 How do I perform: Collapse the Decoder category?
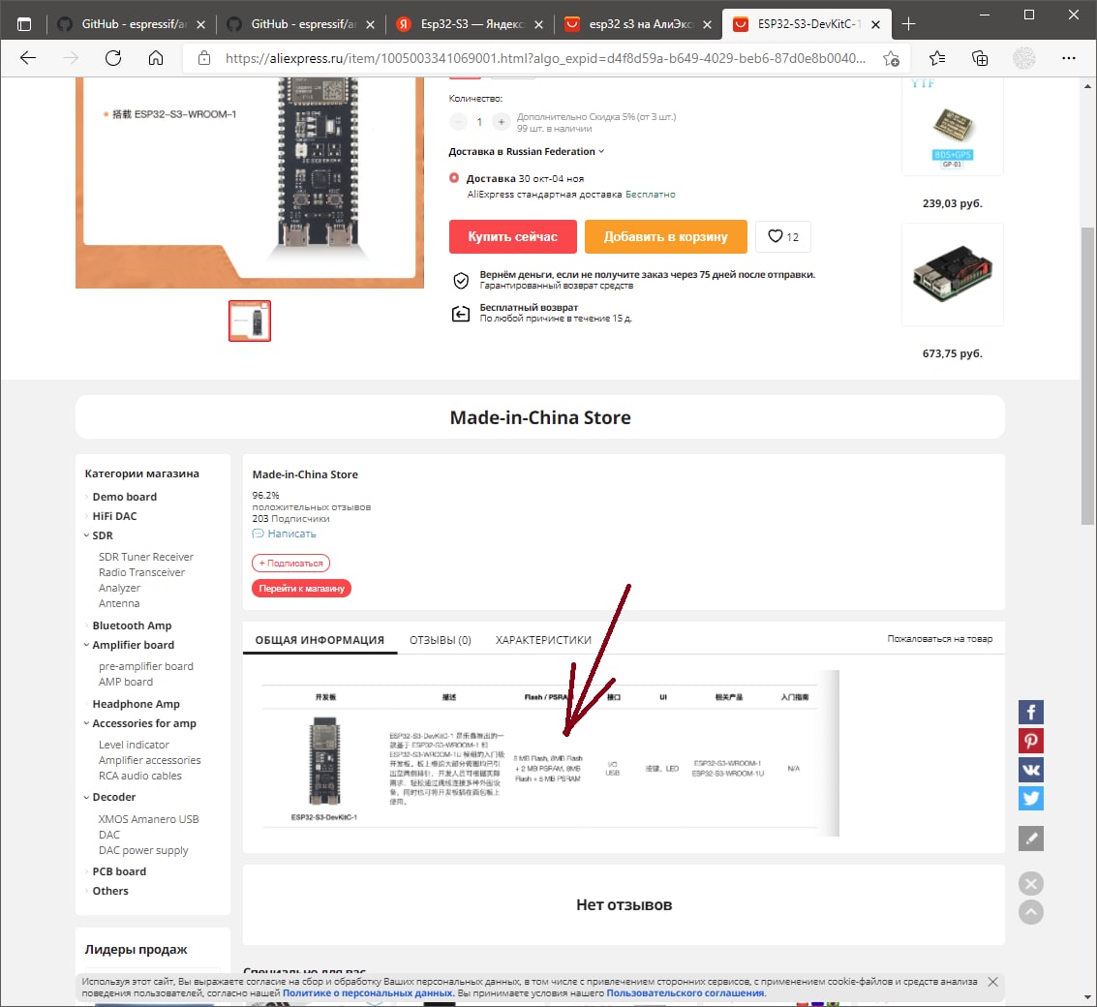tap(86, 797)
